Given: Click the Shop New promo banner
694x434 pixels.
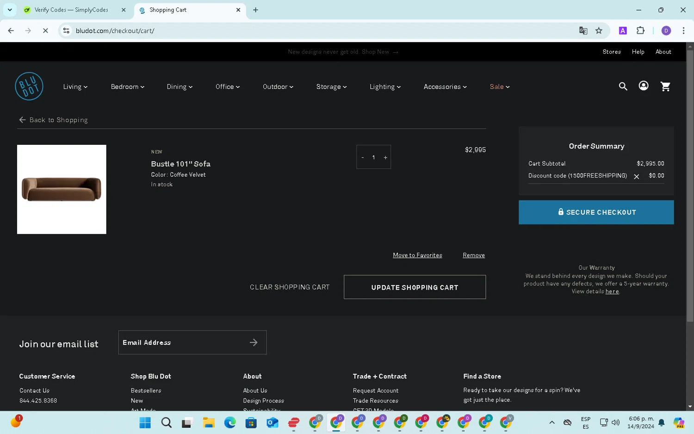Looking at the screenshot, I should (x=343, y=52).
